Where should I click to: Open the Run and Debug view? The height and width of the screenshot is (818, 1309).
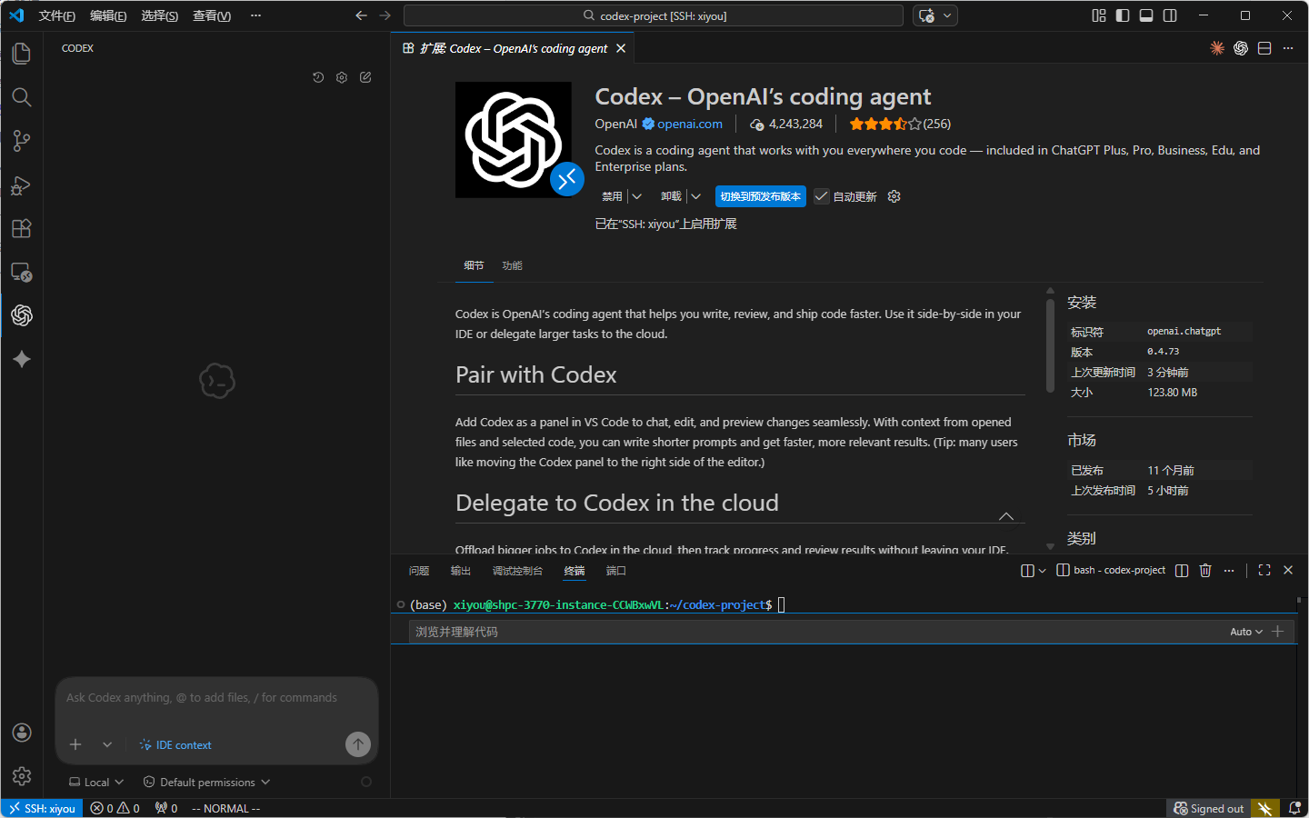pyautogui.click(x=22, y=185)
